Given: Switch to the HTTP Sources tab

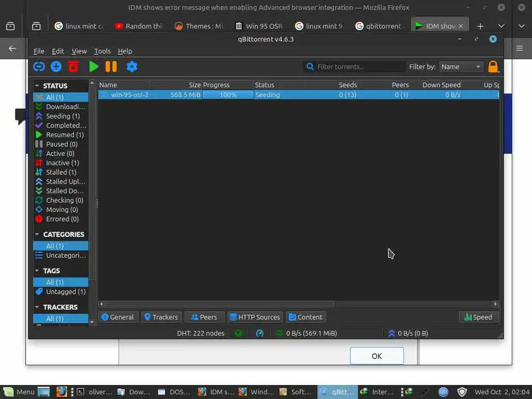Looking at the screenshot, I should coord(255,317).
